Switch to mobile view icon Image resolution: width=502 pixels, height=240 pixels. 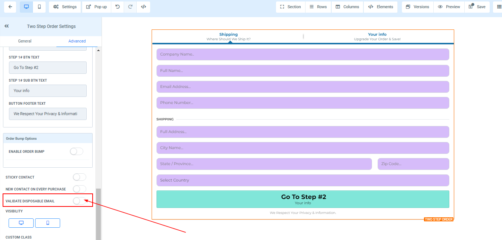pyautogui.click(x=39, y=7)
